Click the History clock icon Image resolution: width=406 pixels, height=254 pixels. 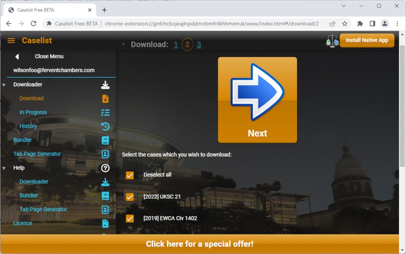click(x=105, y=126)
